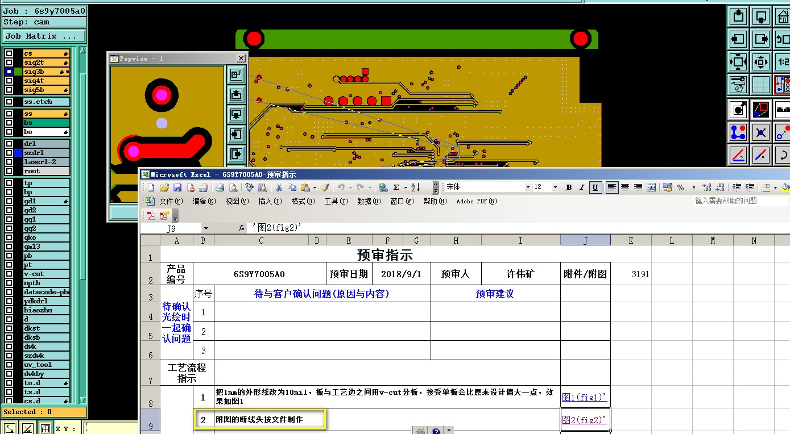Click Excel Format Painter brush icon
790x434 pixels.
click(x=325, y=187)
